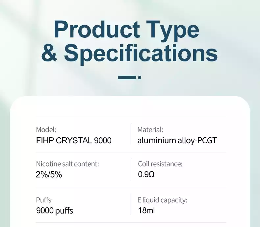Click the vertical divider beside Model row
The width and height of the screenshot is (260, 227).
point(131,134)
